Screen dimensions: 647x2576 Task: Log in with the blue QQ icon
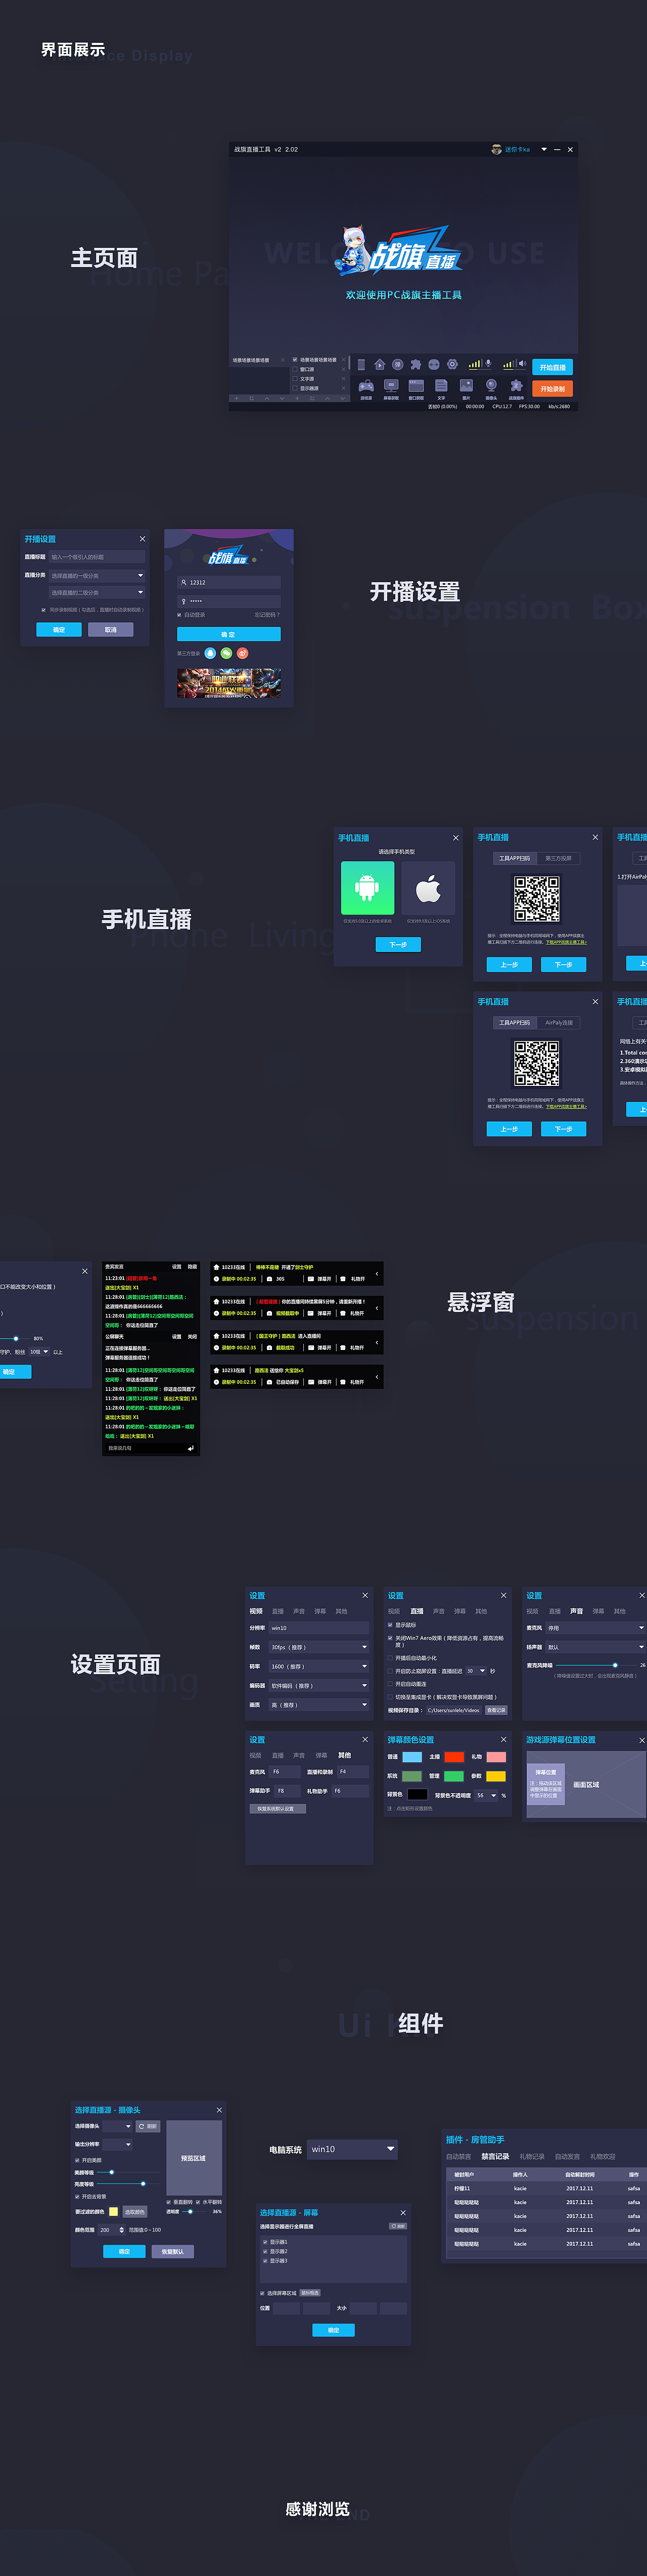tap(210, 653)
